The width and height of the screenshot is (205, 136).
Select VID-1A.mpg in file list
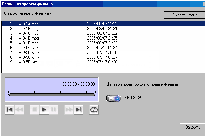(103, 24)
